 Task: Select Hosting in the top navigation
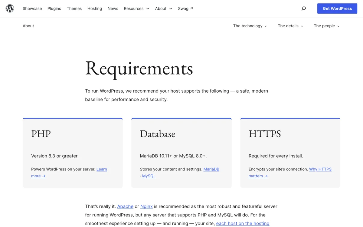click(x=95, y=8)
